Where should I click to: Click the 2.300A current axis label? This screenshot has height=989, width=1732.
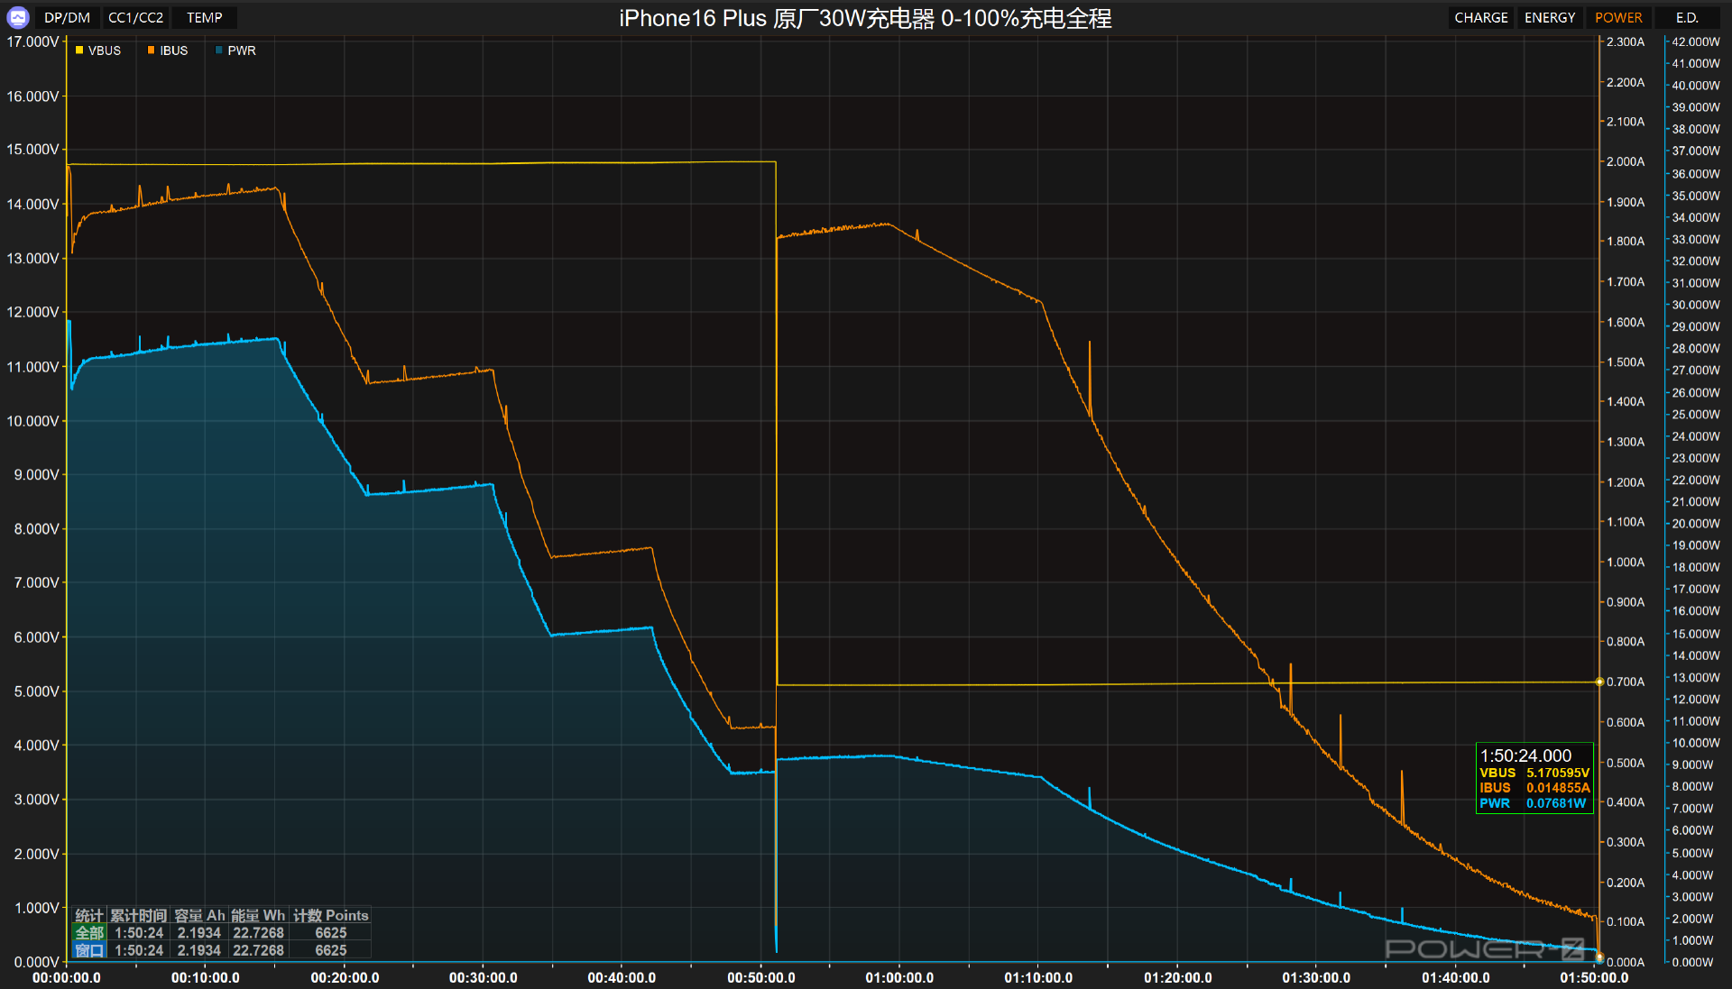1626,41
